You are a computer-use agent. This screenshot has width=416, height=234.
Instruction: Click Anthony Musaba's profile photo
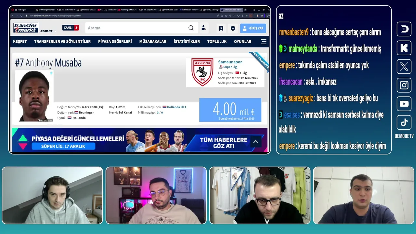coord(34,96)
